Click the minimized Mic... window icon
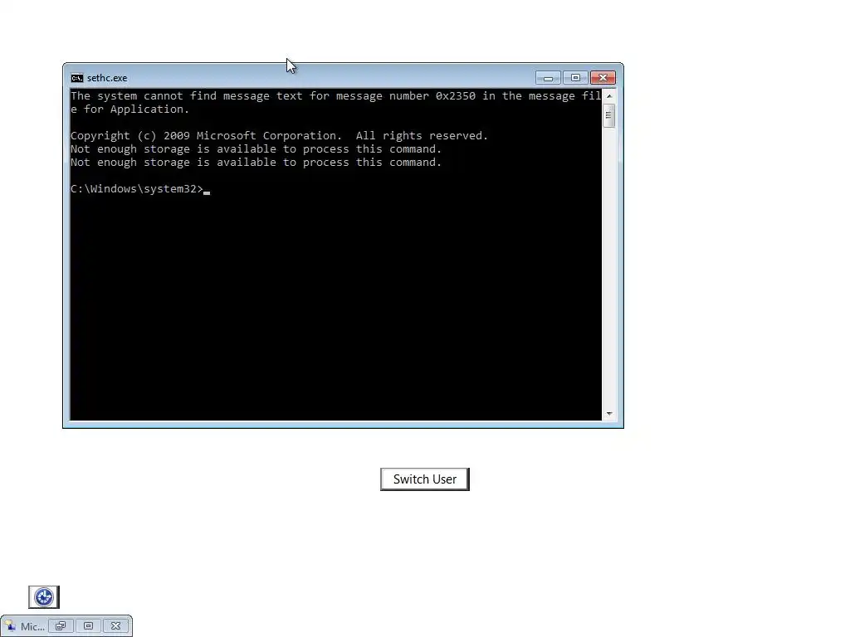This screenshot has width=850, height=637. [x=11, y=626]
